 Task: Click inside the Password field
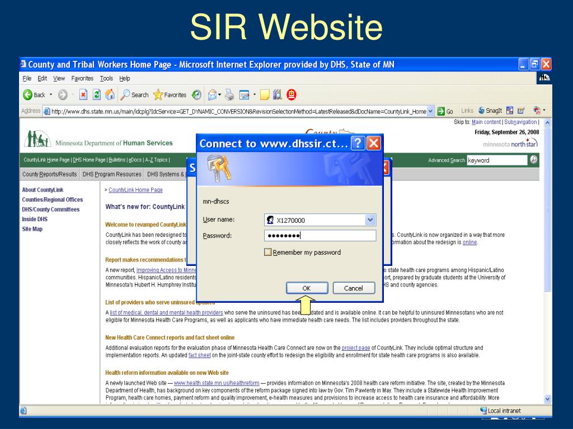click(320, 235)
